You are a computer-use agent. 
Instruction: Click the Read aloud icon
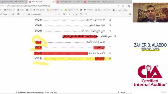tap(24, 14)
